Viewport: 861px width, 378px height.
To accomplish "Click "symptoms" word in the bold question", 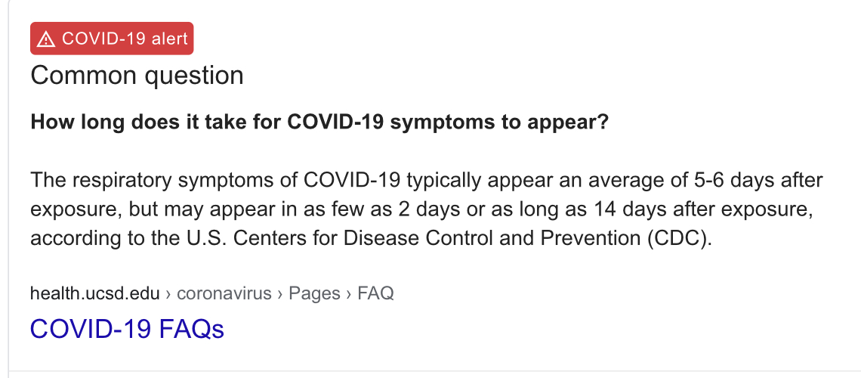I will (443, 123).
